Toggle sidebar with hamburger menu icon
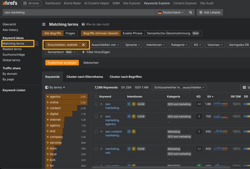 click(x=44, y=24)
